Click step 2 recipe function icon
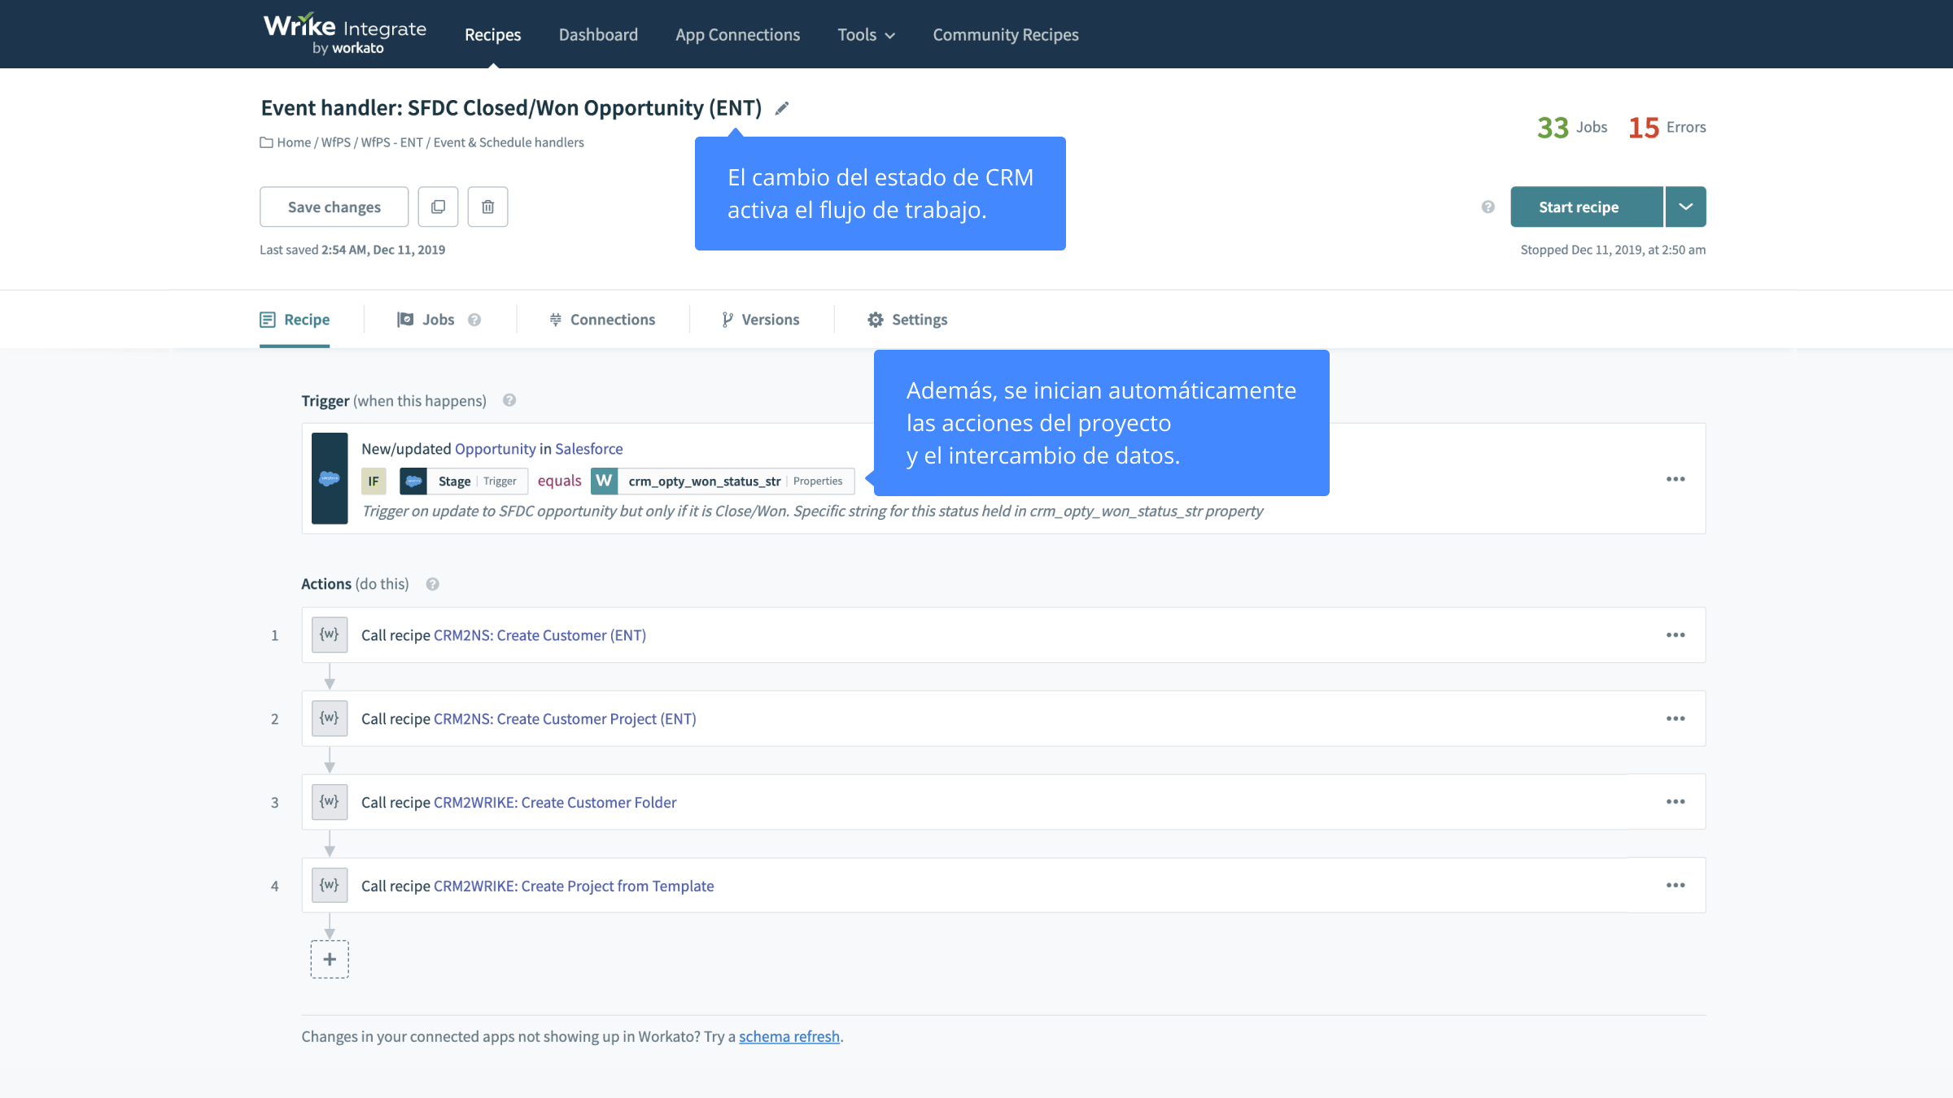Image resolution: width=1953 pixels, height=1098 pixels. 330,718
